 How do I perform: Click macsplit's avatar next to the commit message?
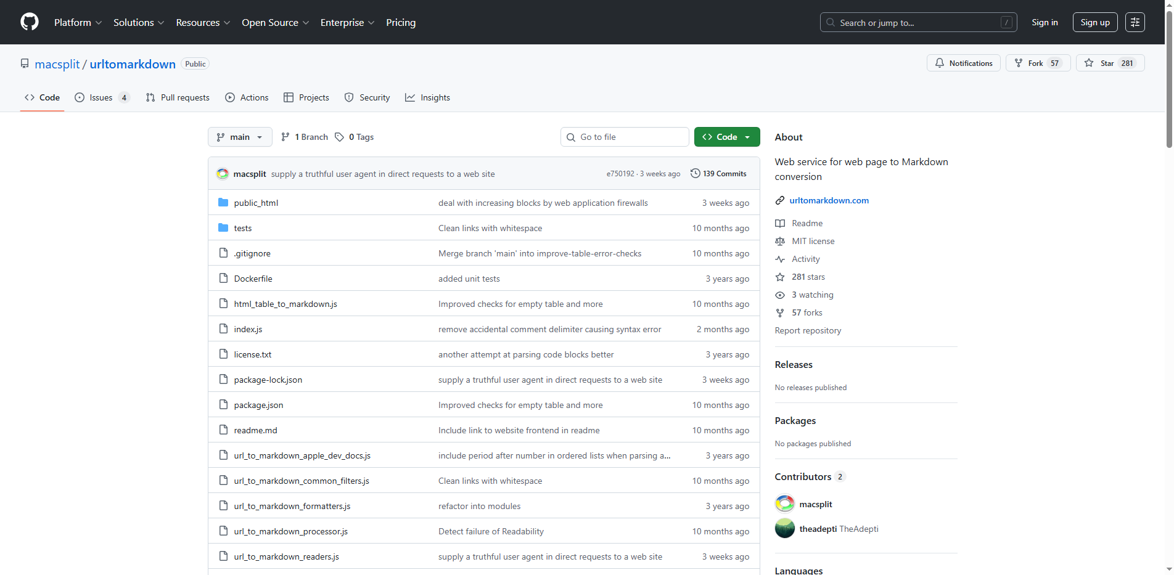click(x=222, y=173)
